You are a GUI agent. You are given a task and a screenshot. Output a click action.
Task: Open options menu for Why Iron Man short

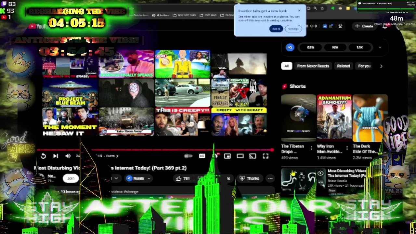click(x=347, y=148)
